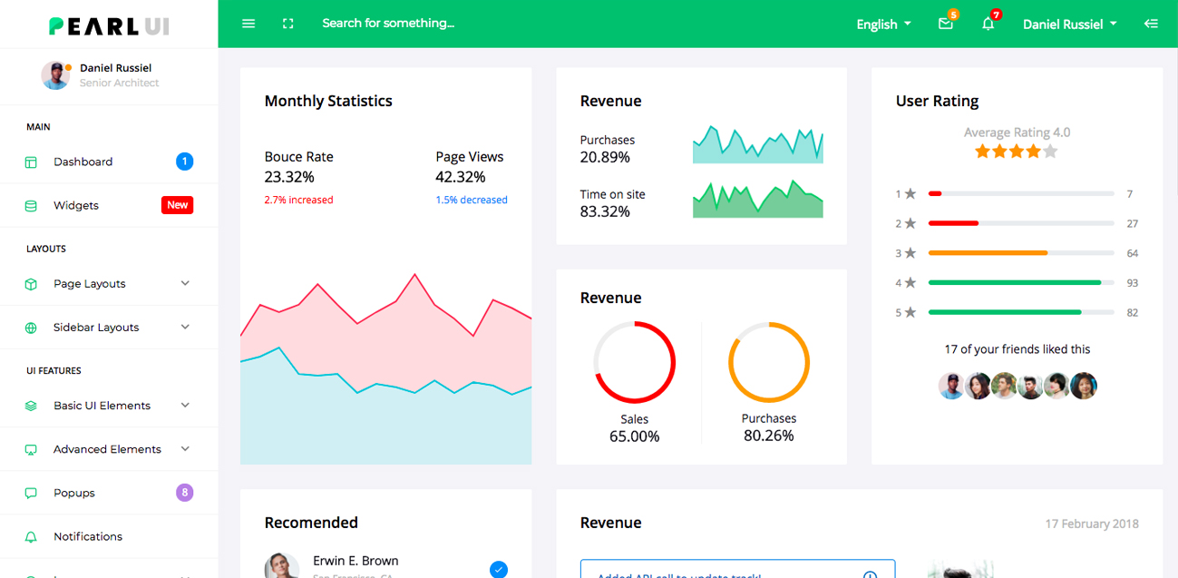
Task: Click the red 7 badge on the bell icon
Action: pyautogui.click(x=996, y=15)
